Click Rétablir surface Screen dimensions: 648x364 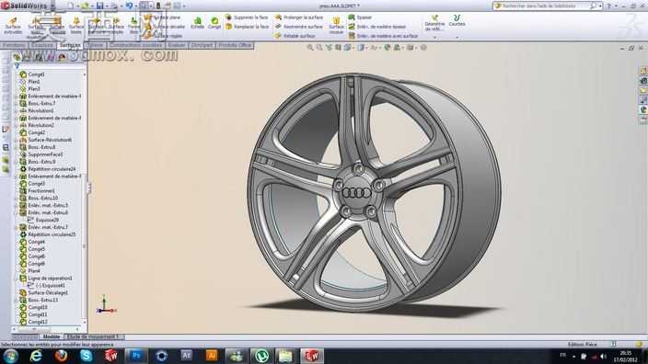coord(295,36)
